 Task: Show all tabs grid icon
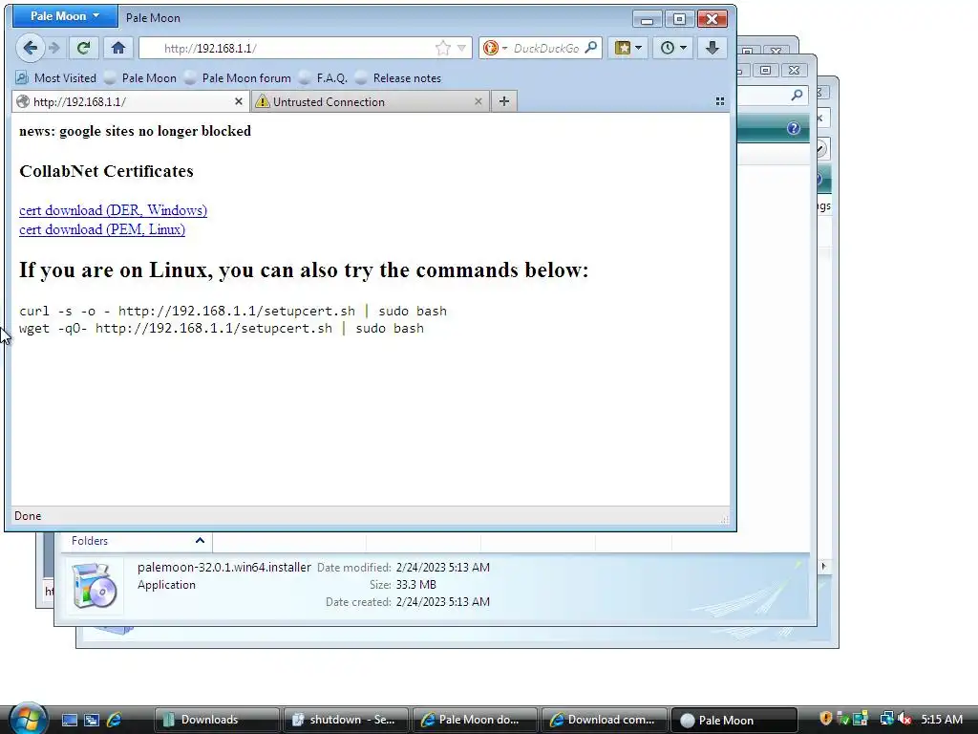pyautogui.click(x=720, y=101)
